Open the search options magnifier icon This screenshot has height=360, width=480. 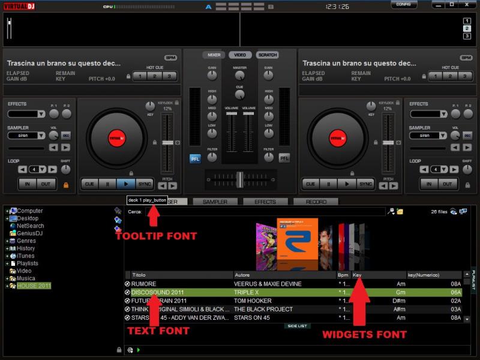391,211
